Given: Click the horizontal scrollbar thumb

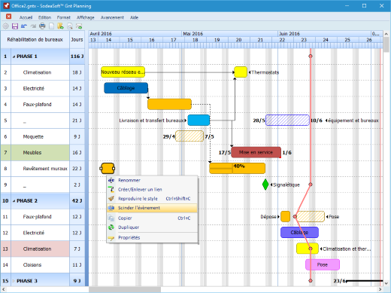Looking at the screenshot, I should [125, 289].
